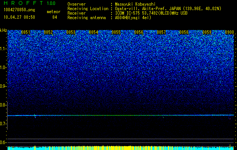Screen dimensions: 237x150
Task: Select observer name Masayuki Kobayashi
Action: click(135, 4)
